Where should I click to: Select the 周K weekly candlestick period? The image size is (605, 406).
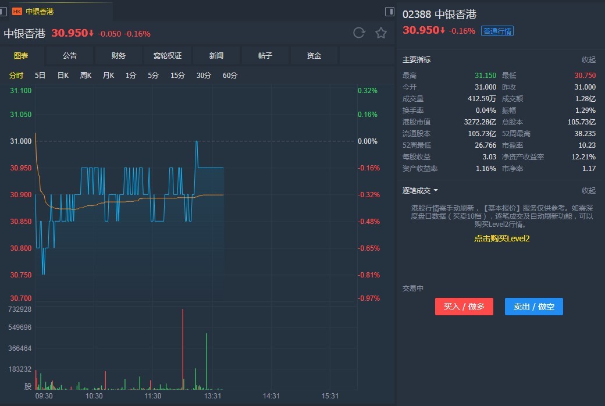(x=86, y=75)
